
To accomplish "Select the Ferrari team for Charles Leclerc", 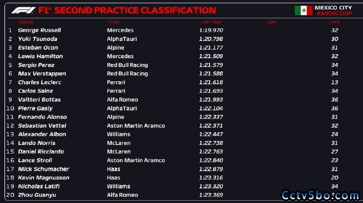I will (x=116, y=82).
